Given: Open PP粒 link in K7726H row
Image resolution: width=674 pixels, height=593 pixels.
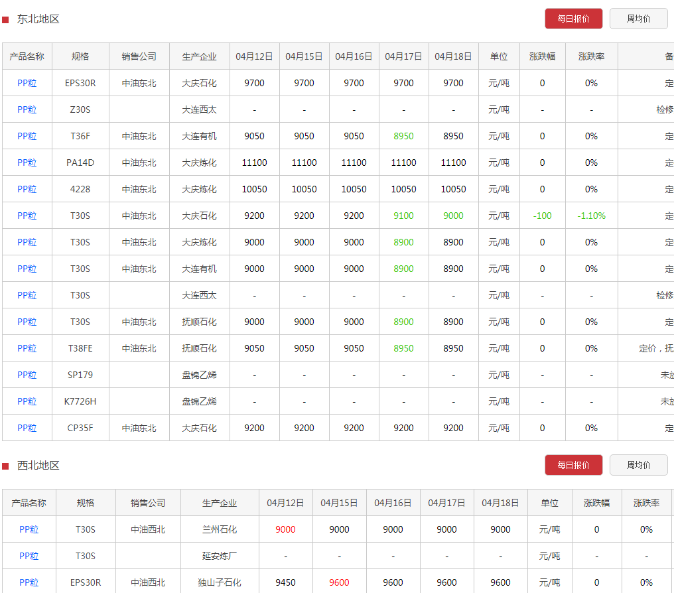Looking at the screenshot, I should (27, 401).
